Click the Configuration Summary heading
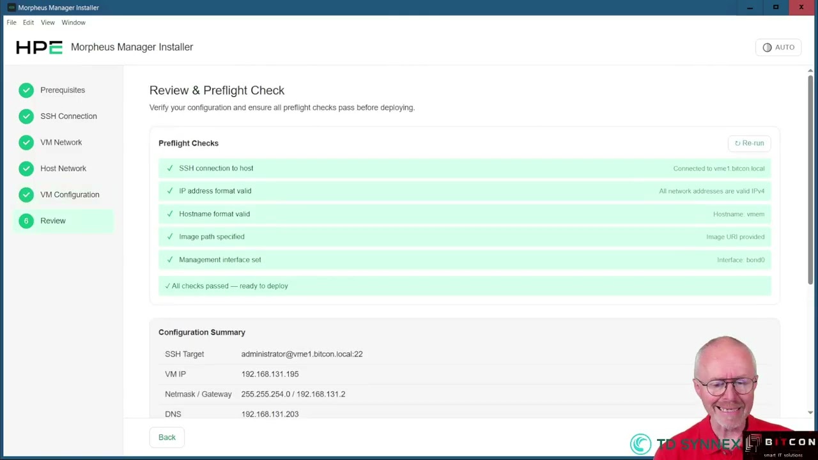Image resolution: width=818 pixels, height=460 pixels. (202, 332)
